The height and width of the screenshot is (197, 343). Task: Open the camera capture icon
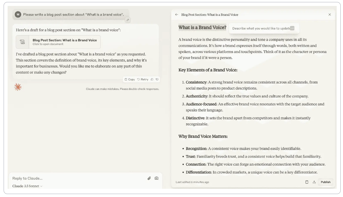coord(156,178)
